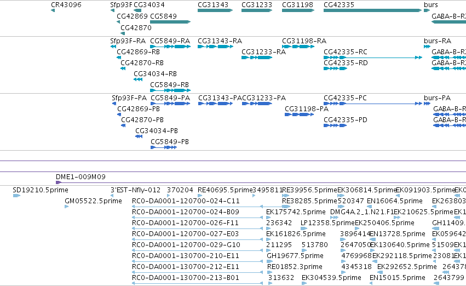466x286 pixels.
Task: Select the CR43096 gene label
Action: coord(66,5)
